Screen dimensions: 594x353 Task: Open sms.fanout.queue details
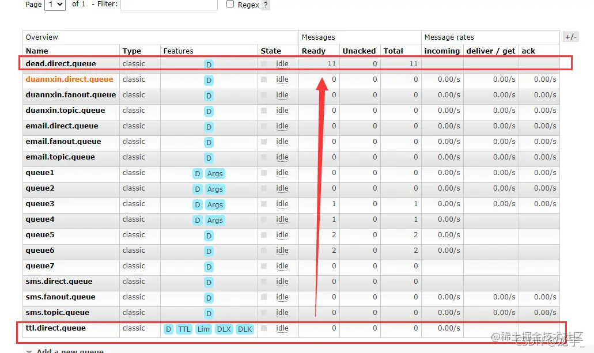pos(60,297)
